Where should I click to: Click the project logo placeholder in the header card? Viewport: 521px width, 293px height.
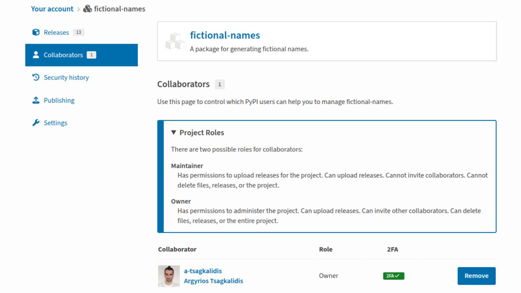(175, 41)
